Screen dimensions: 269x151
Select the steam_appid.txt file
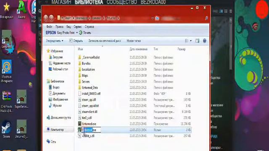click(90, 106)
